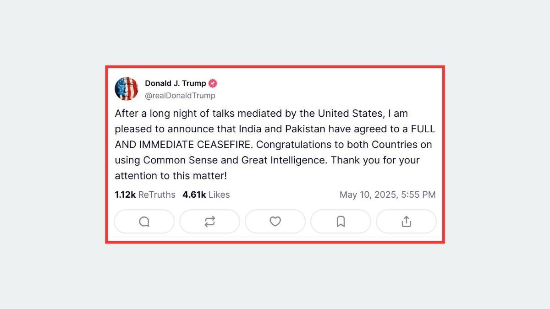The height and width of the screenshot is (309, 550).
Task: Click the long night of talks phrase
Action: tap(188, 113)
